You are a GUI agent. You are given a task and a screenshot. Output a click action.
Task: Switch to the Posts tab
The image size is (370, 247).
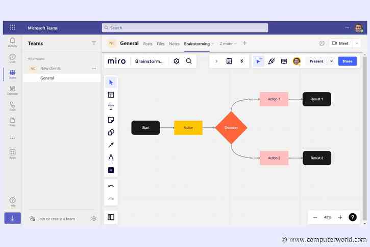click(147, 44)
